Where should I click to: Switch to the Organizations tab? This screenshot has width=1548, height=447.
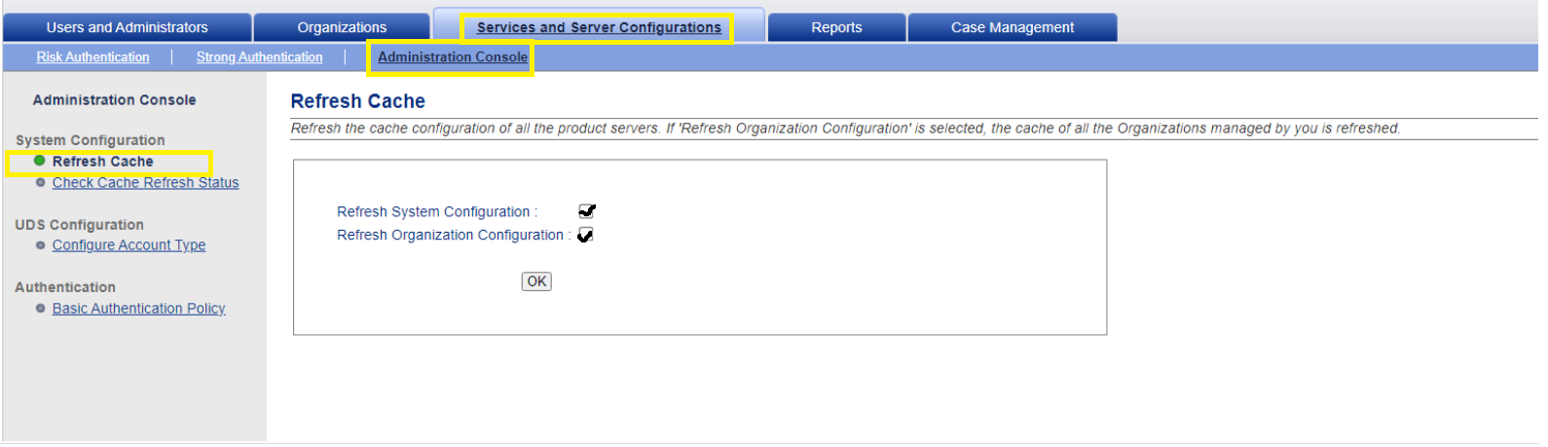point(342,27)
